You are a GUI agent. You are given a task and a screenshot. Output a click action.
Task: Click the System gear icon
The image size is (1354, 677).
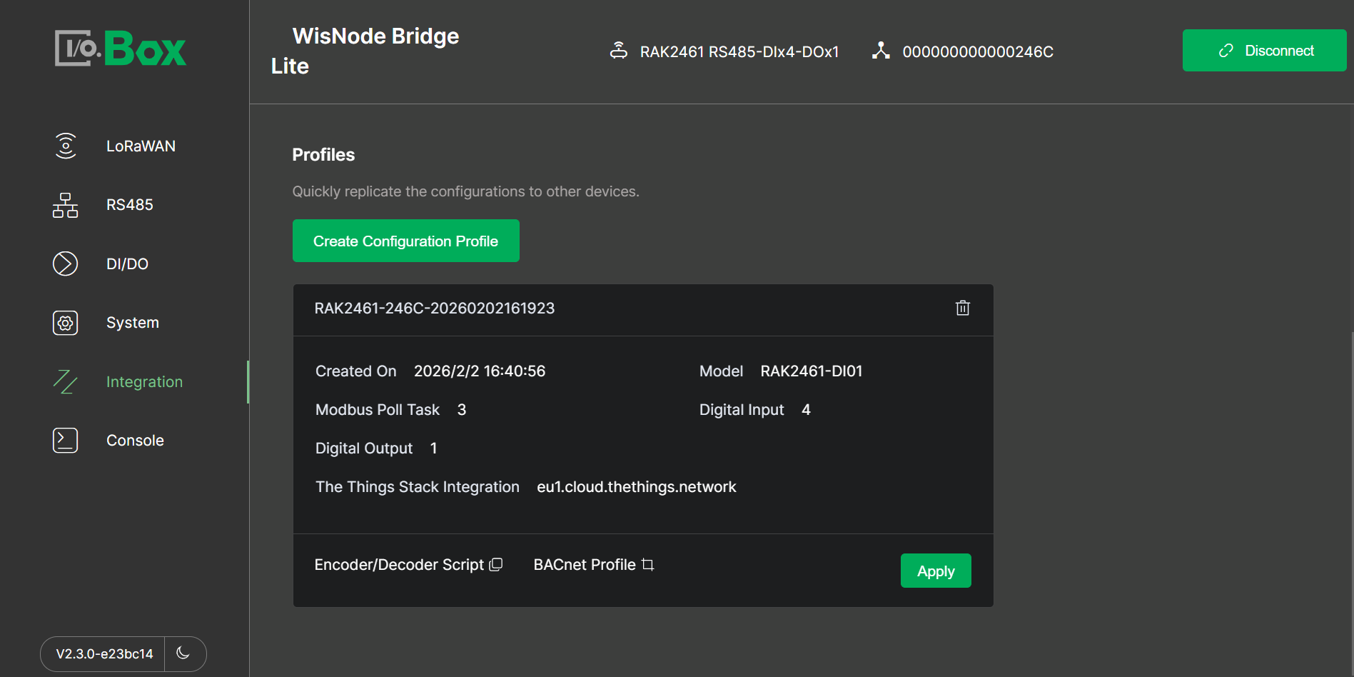[x=66, y=323]
